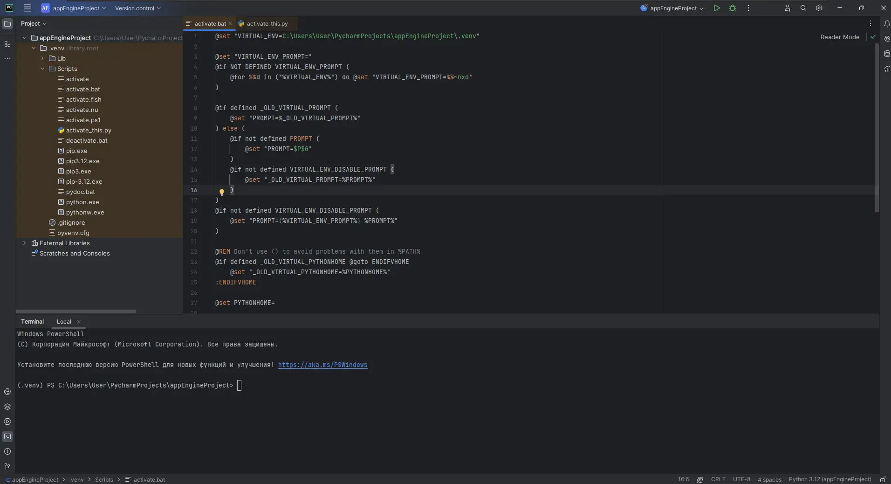
Task: Open Notifications bell icon
Action: 887,24
